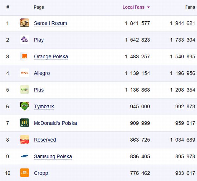This screenshot has width=197, height=181.
Task: Sort table by Local Fans column
Action: click(x=133, y=7)
